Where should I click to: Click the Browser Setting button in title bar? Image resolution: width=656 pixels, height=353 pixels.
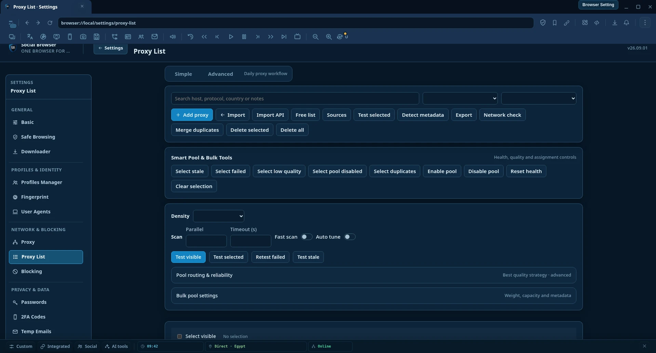598,5
